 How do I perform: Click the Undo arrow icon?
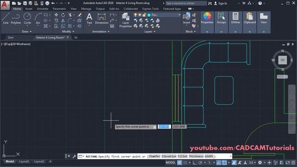[x=53, y=3]
